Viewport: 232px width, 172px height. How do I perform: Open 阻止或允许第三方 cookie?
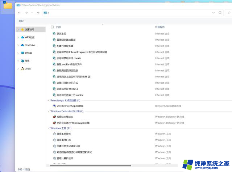tap(70, 95)
